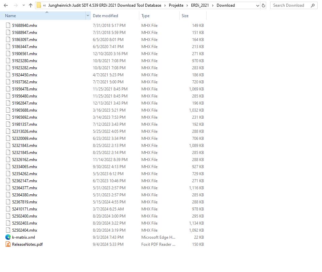Screen dimensions: 322x272
Task: Select file icon of 51923280.mhx
Action: pyautogui.click(x=8, y=61)
